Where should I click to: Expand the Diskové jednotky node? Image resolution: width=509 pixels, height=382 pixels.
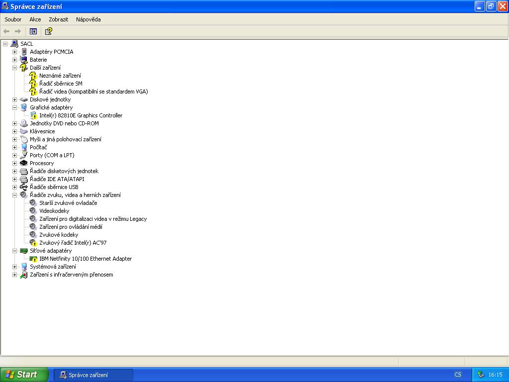(x=14, y=99)
